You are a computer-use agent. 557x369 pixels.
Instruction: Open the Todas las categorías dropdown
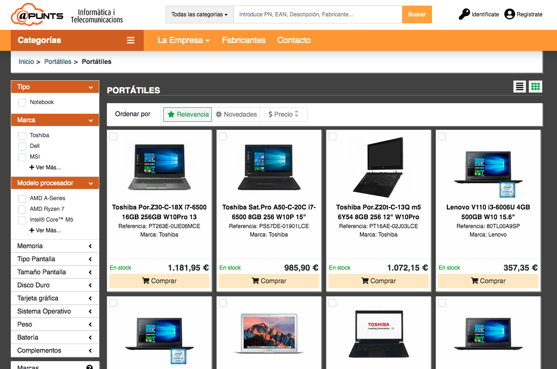click(200, 14)
